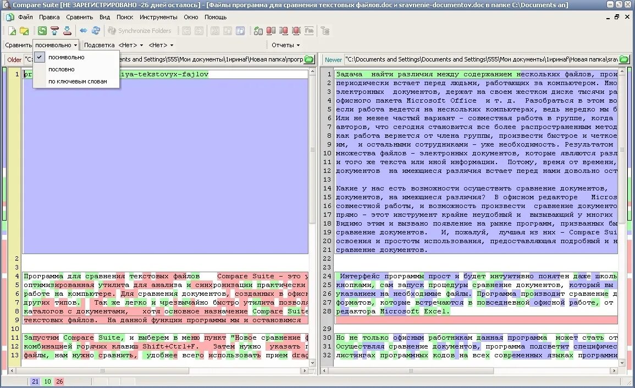Browse for Newer file with folder icon

pos(624,59)
